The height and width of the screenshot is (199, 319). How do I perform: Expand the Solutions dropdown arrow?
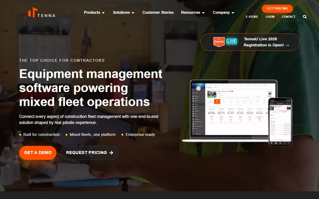pyautogui.click(x=133, y=13)
